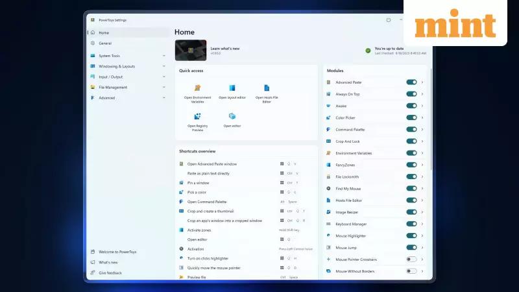Viewport: 519px width, 292px height.
Task: Click the Modules list vertical scrollbar
Action: pos(430,130)
